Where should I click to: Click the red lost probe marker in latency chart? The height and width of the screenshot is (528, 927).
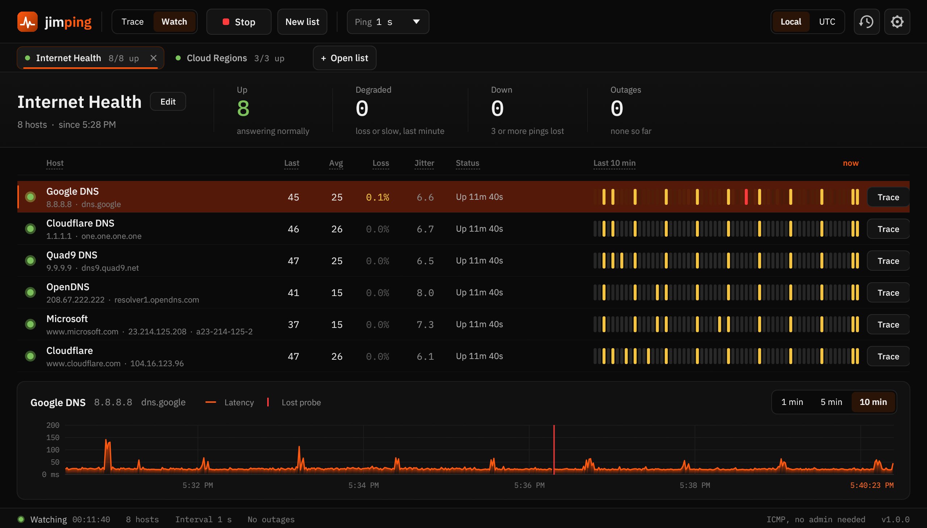[554, 450]
